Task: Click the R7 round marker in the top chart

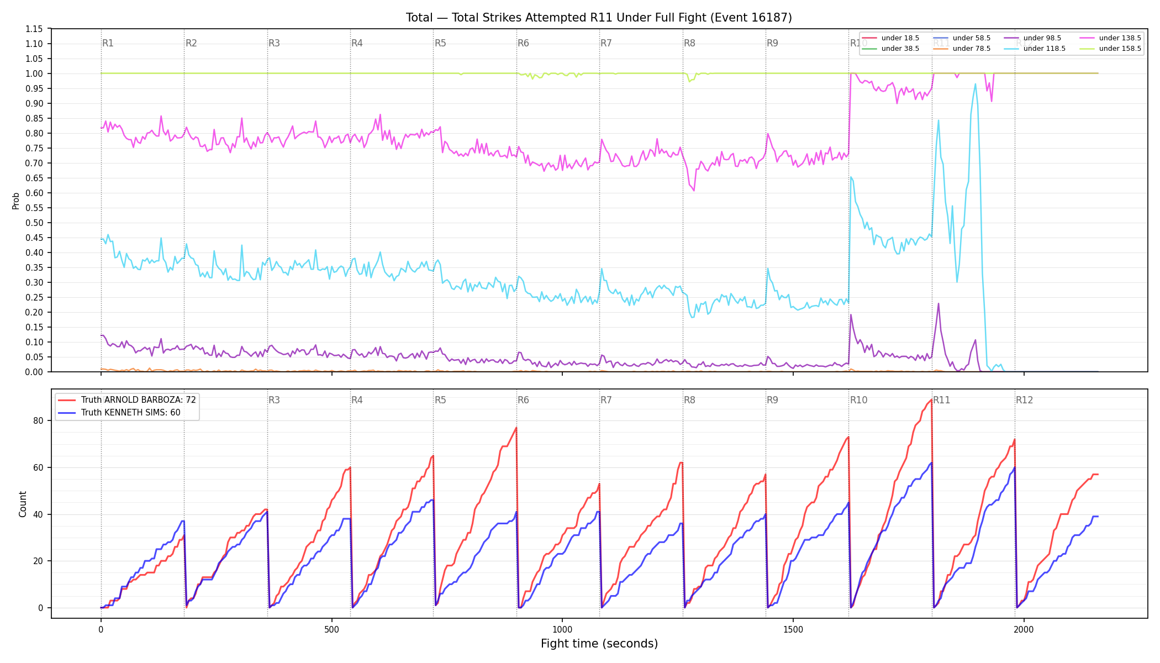Action: pyautogui.click(x=606, y=43)
